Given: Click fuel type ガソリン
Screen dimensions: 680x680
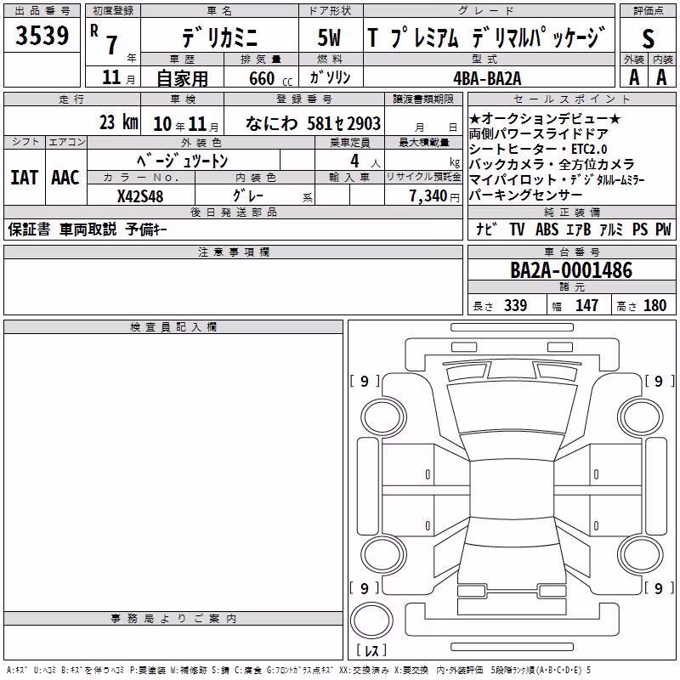Looking at the screenshot, I should click(330, 77).
